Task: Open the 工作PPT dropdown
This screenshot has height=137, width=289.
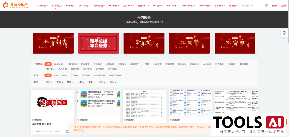Action: pos(129,5)
